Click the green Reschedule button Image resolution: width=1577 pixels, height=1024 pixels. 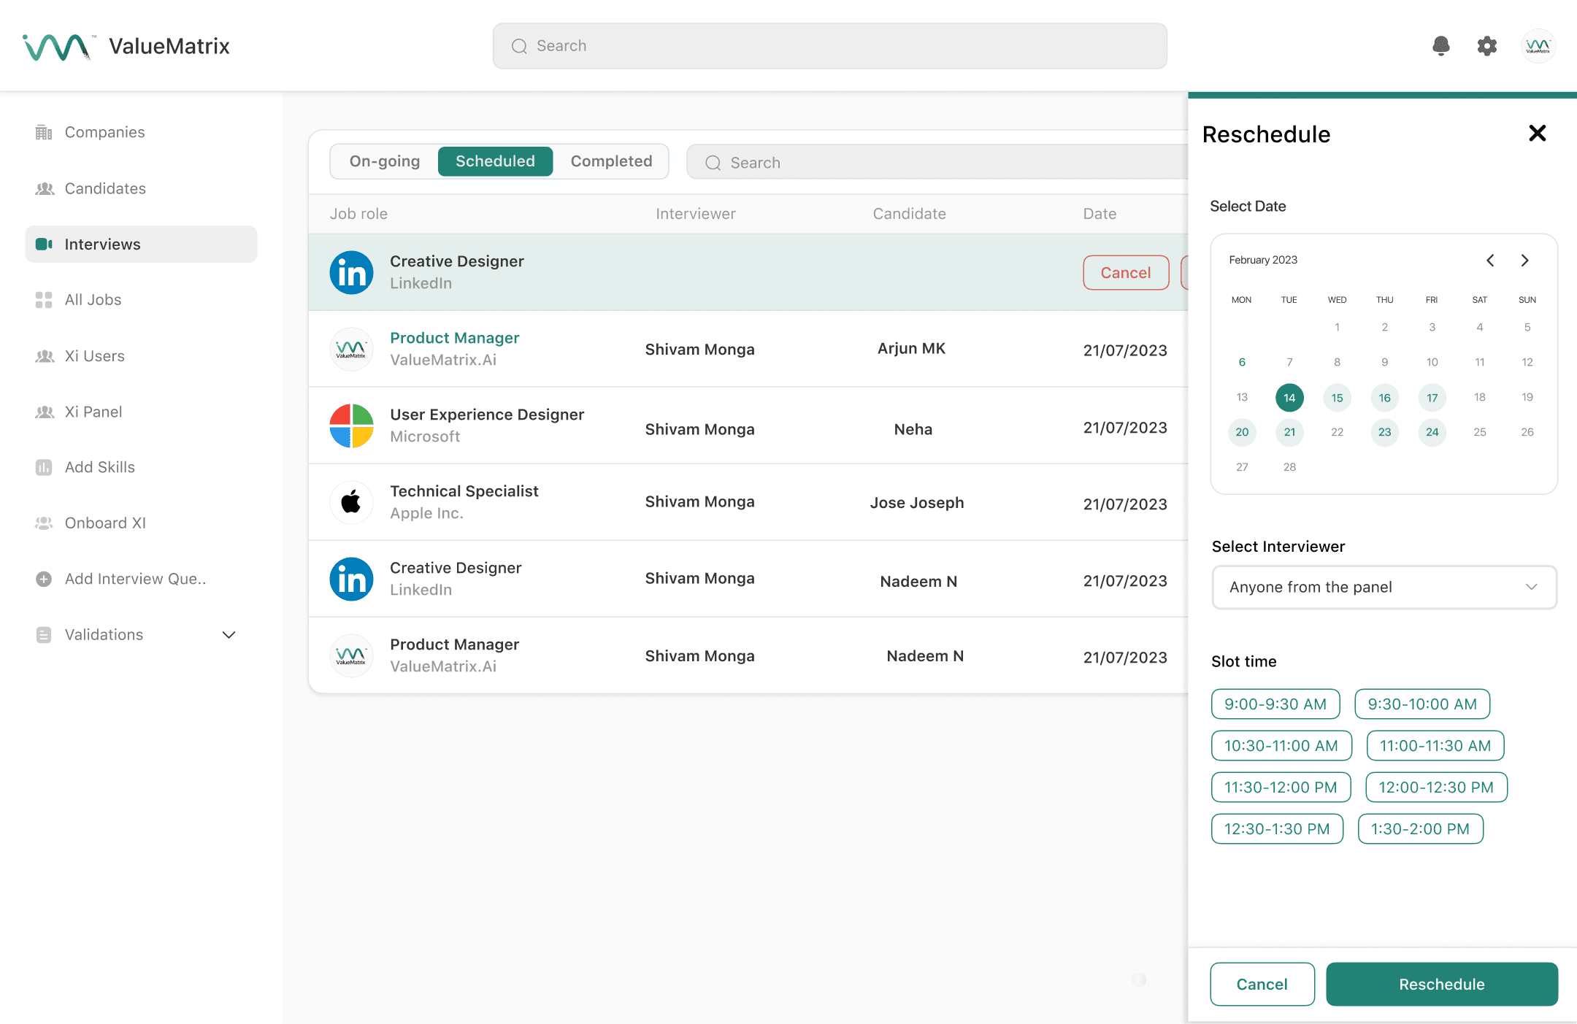click(1441, 984)
